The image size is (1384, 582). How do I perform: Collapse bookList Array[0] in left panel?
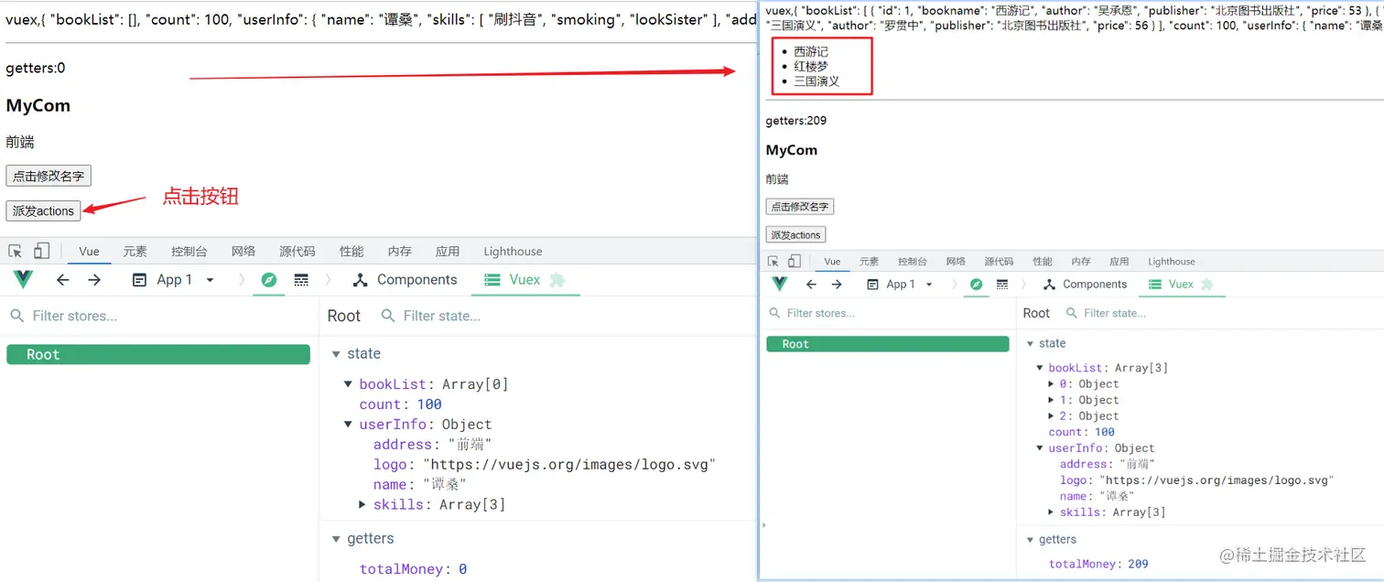pos(348,384)
